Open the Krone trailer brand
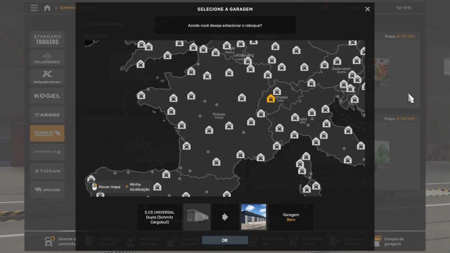Image resolution: width=450 pixels, height=253 pixels. click(x=47, y=115)
